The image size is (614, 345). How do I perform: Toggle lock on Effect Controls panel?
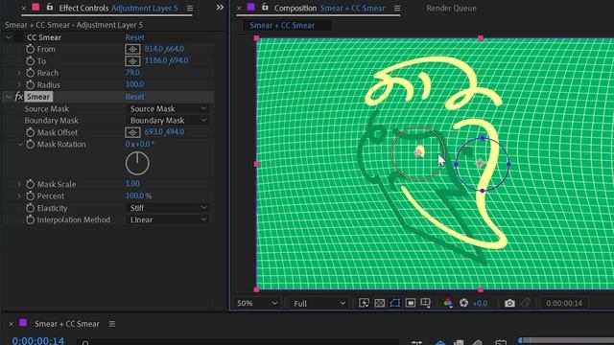(x=49, y=7)
